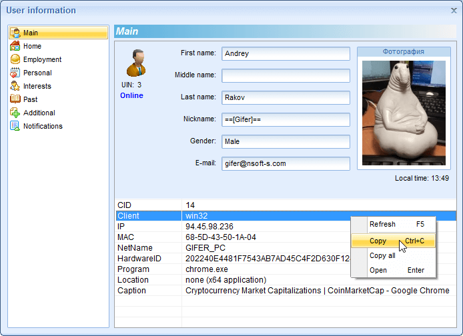Click the CID value 14
The height and width of the screenshot is (336, 463).
190,205
